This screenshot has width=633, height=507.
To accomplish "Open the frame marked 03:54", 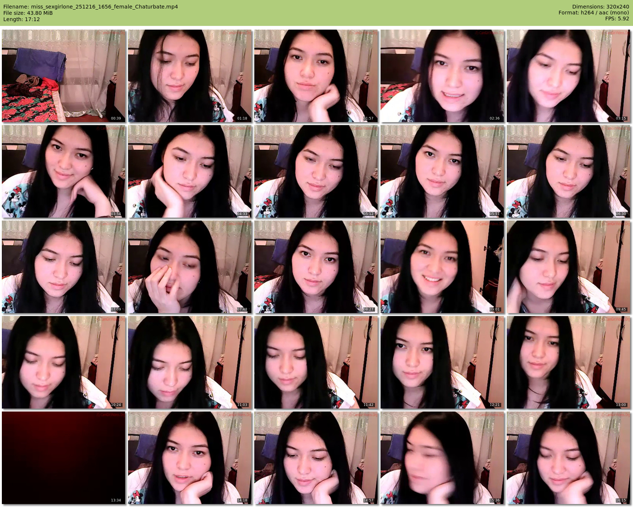I will (63, 171).
